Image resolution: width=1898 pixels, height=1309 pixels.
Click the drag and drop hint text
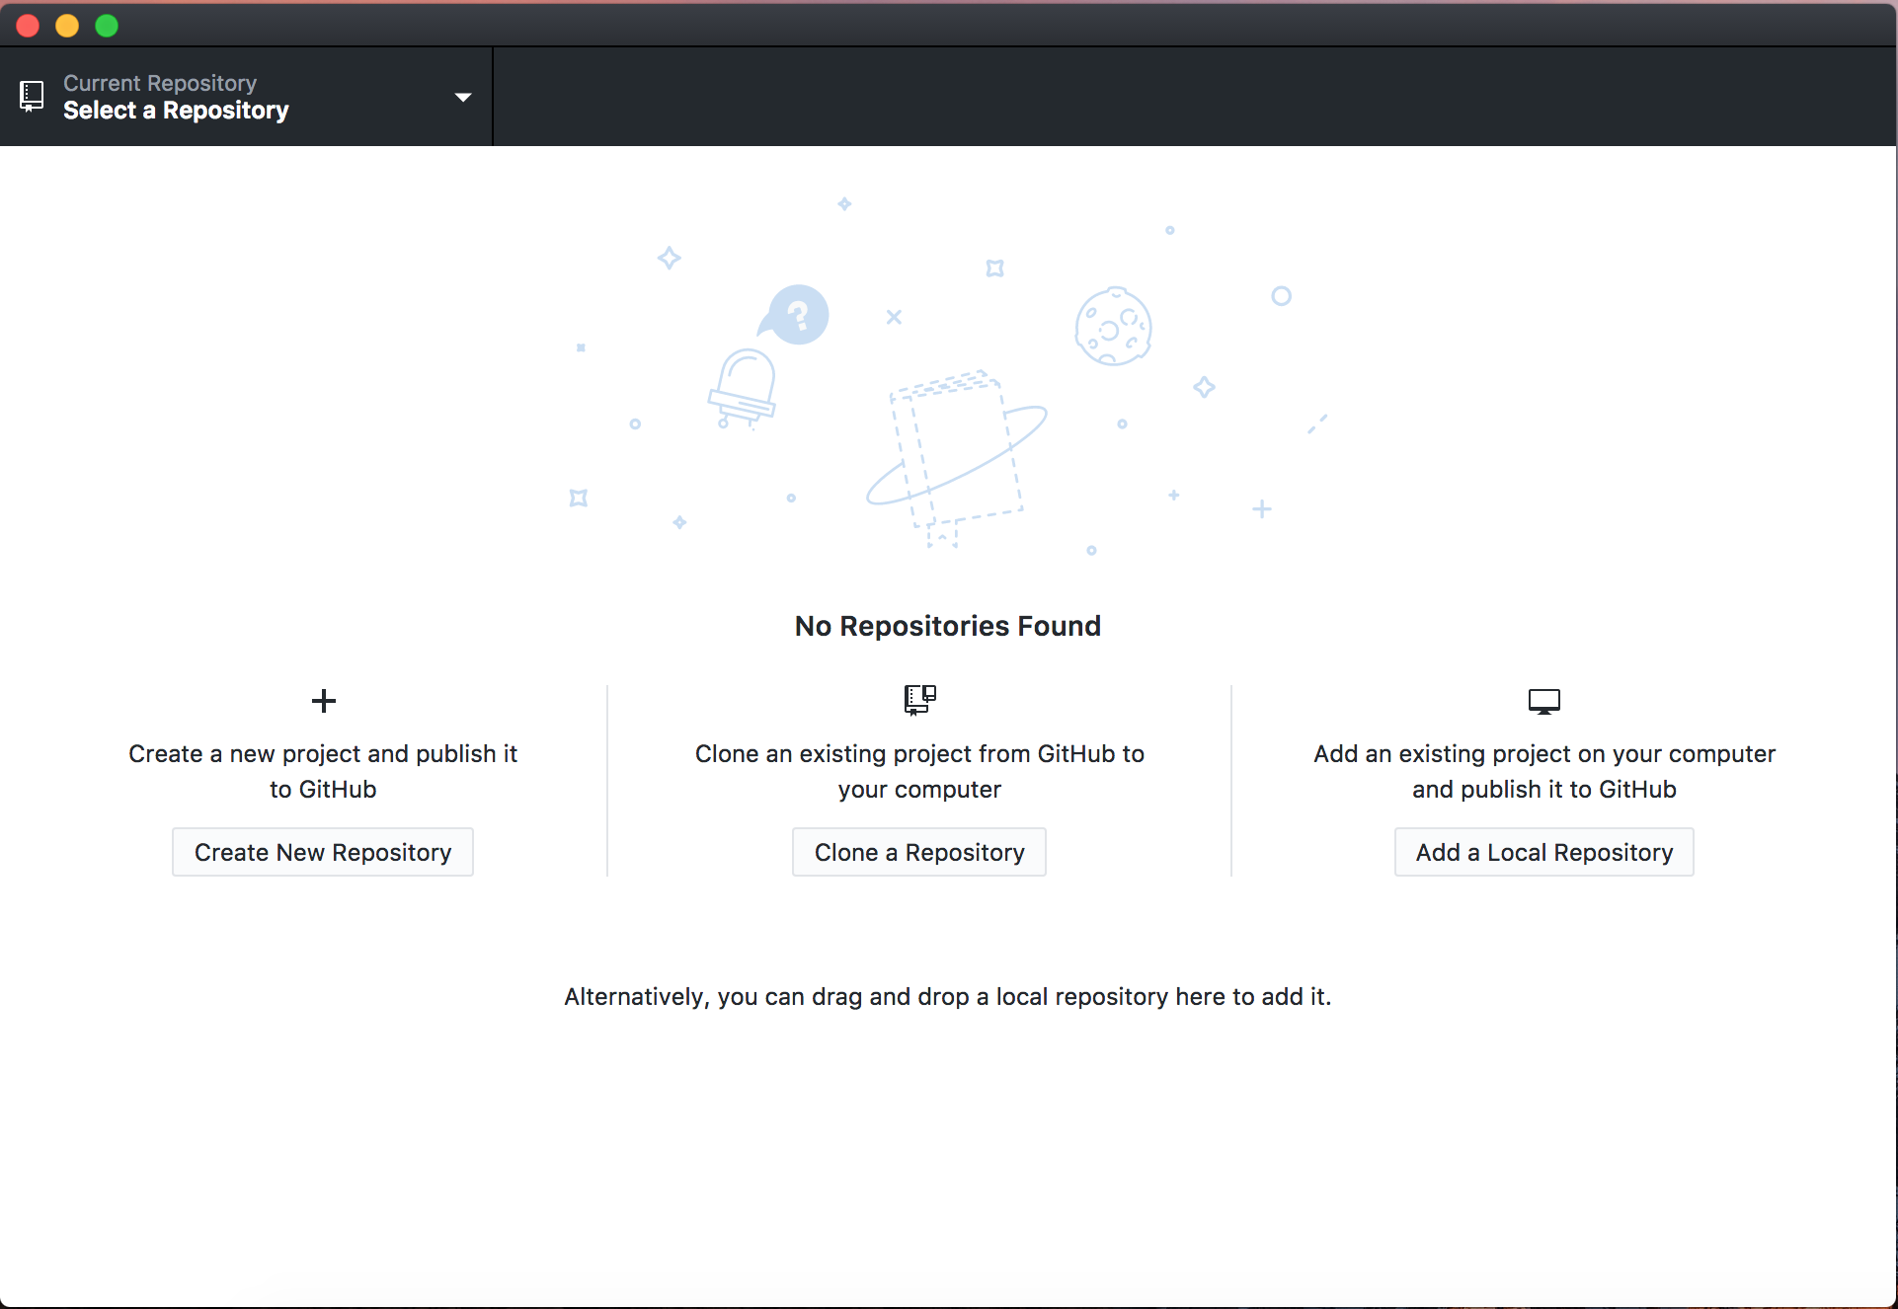947,997
